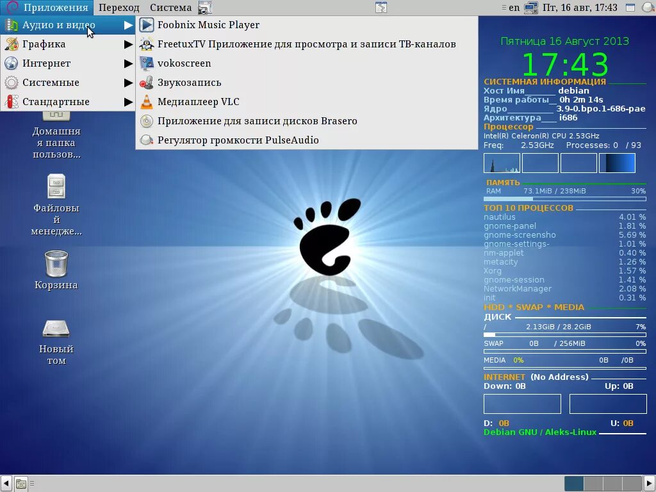Expand the Аудио и видео submenu arrow
The width and height of the screenshot is (656, 492).
pos(128,26)
